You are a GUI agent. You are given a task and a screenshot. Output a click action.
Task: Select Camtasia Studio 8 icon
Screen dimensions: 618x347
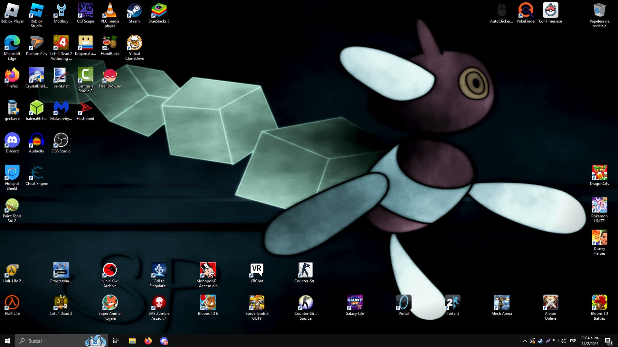85,80
